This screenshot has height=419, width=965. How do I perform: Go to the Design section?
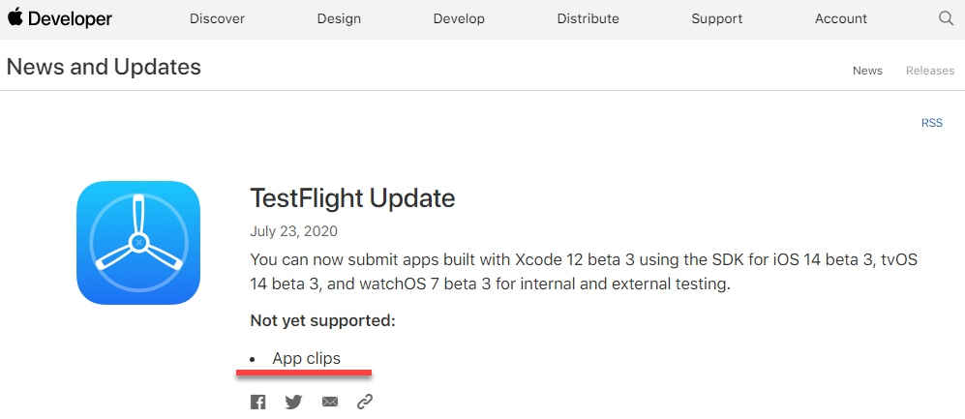point(339,19)
